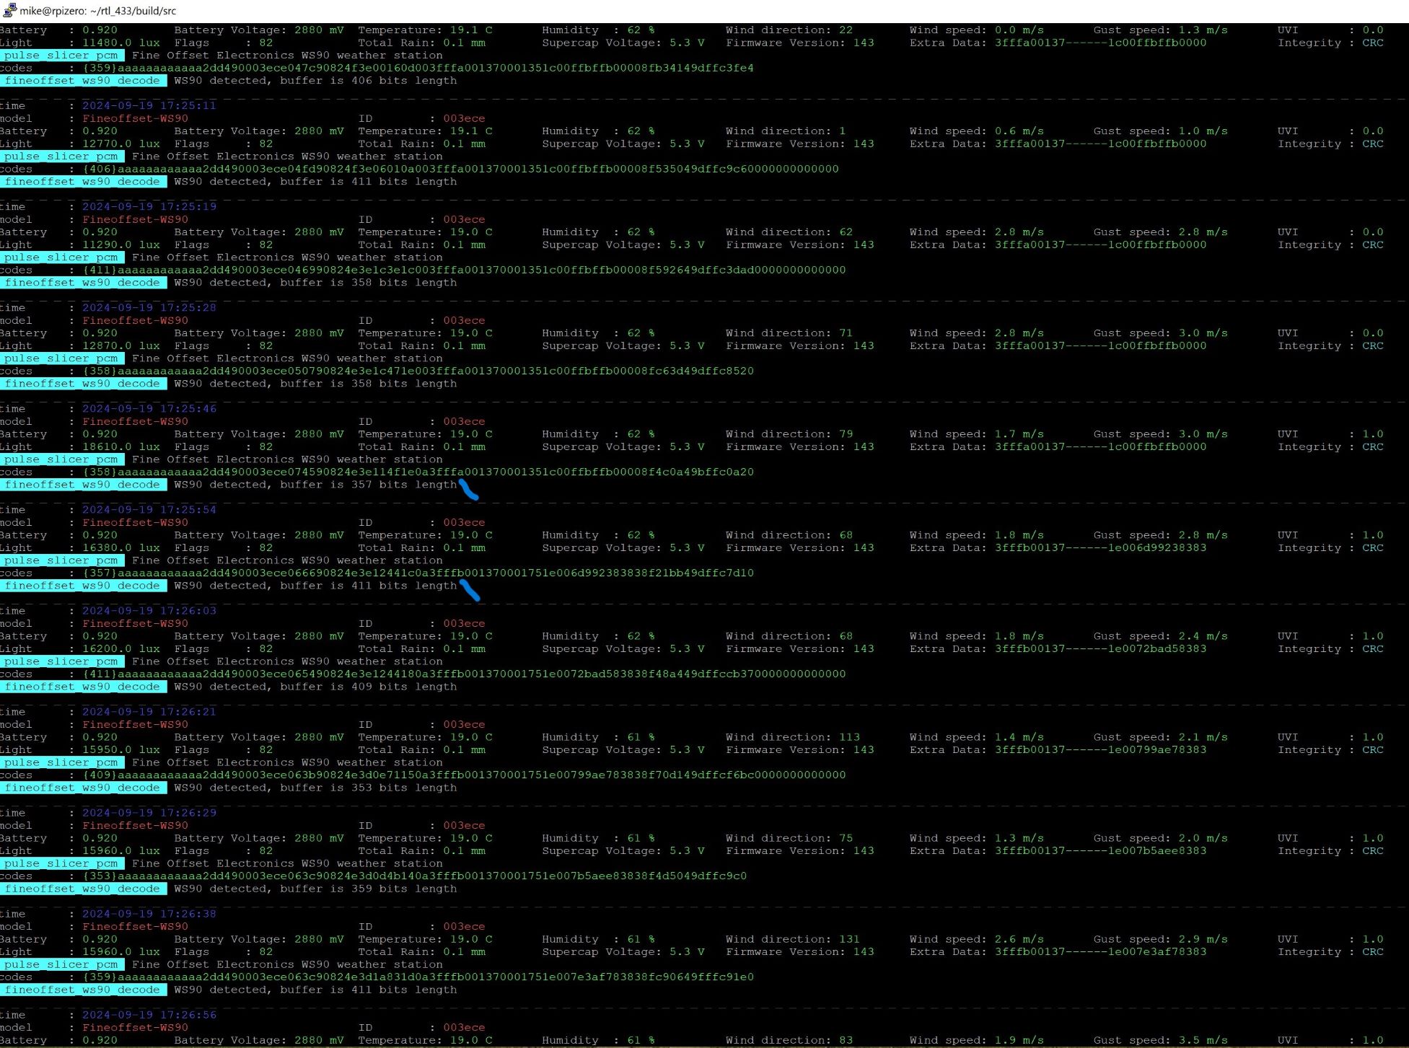Screen dimensions: 1409x1048
Task: Click the last fineoffset ws90 decode highlight
Action: (x=82, y=990)
